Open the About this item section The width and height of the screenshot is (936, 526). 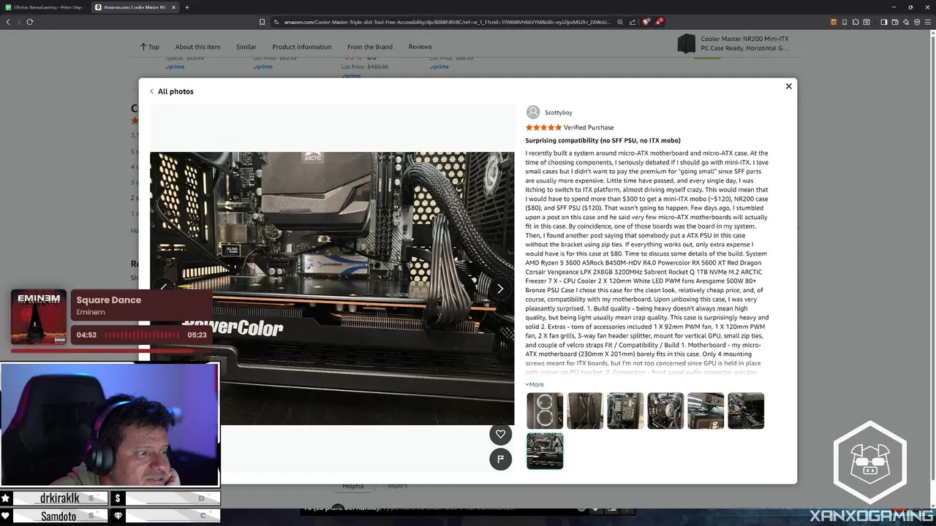pyautogui.click(x=197, y=47)
